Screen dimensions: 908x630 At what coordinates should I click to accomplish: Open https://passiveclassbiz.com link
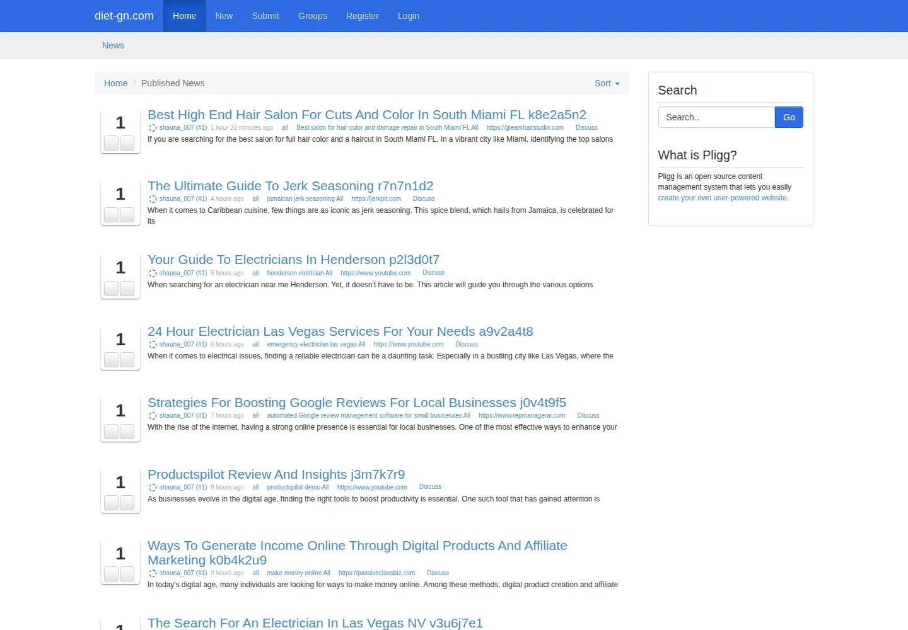coord(377,573)
